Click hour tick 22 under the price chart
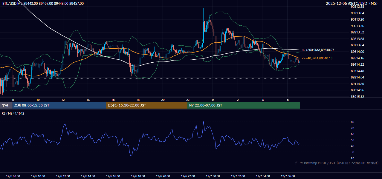Screen dimensions: 382x179 [188, 100]
